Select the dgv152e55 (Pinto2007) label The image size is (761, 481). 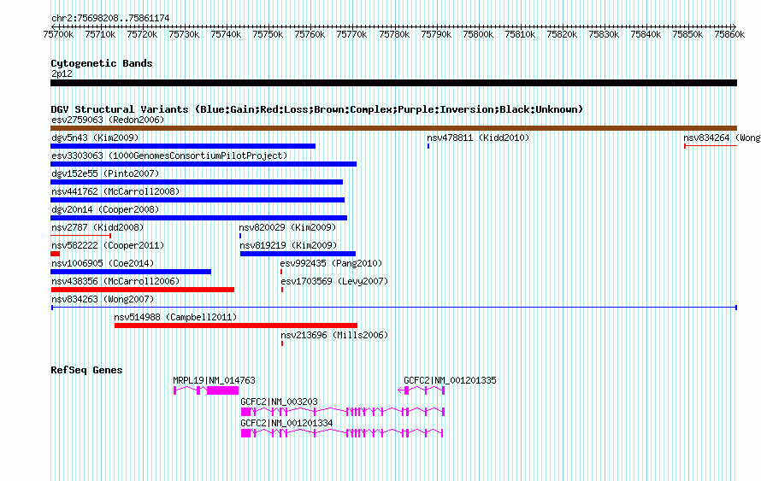click(x=105, y=173)
